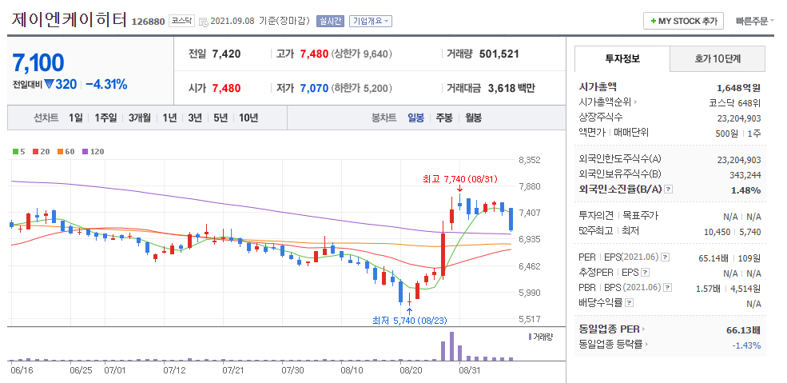Select the 3년 line chart period
Image resolution: width=787 pixels, height=383 pixels.
(x=195, y=118)
